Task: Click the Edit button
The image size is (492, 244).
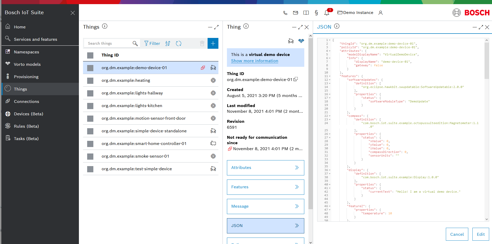Action: click(x=481, y=234)
